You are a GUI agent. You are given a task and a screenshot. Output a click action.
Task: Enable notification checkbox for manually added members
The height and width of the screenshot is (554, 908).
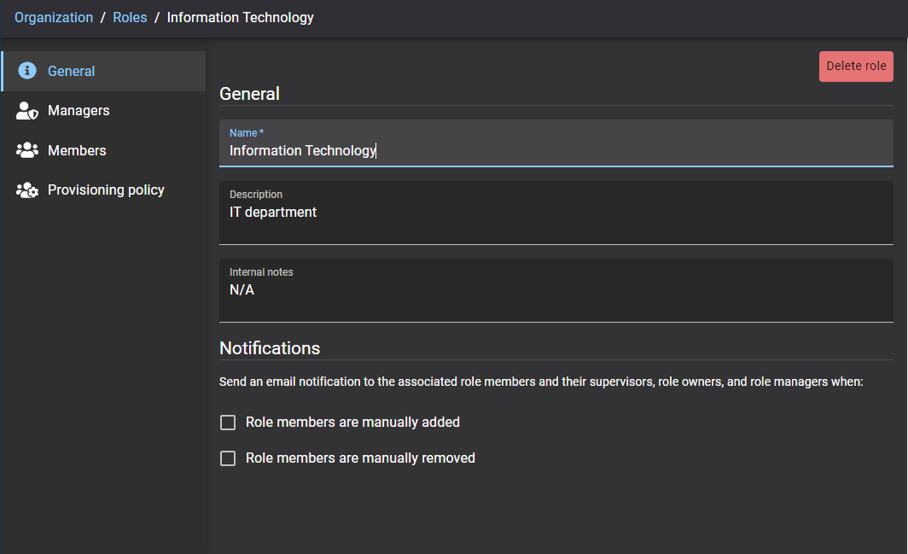coord(228,423)
